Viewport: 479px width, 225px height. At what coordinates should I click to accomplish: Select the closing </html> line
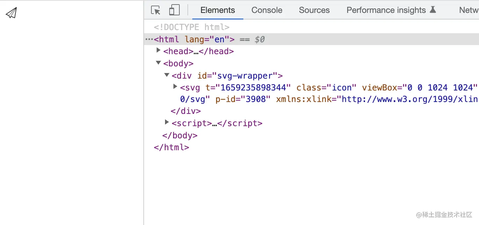click(171, 147)
